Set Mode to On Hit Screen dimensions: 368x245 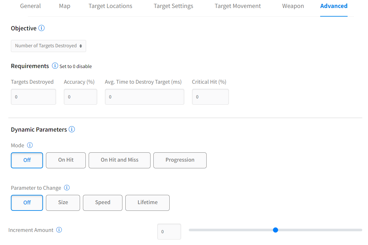(x=66, y=160)
